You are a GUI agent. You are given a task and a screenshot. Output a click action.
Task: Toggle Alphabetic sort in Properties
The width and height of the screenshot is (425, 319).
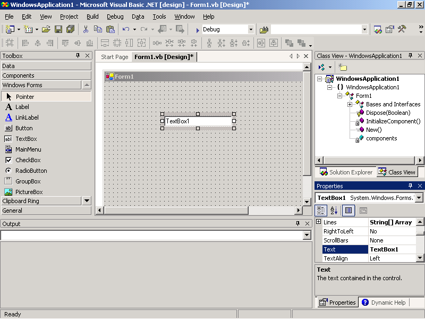coord(334,211)
